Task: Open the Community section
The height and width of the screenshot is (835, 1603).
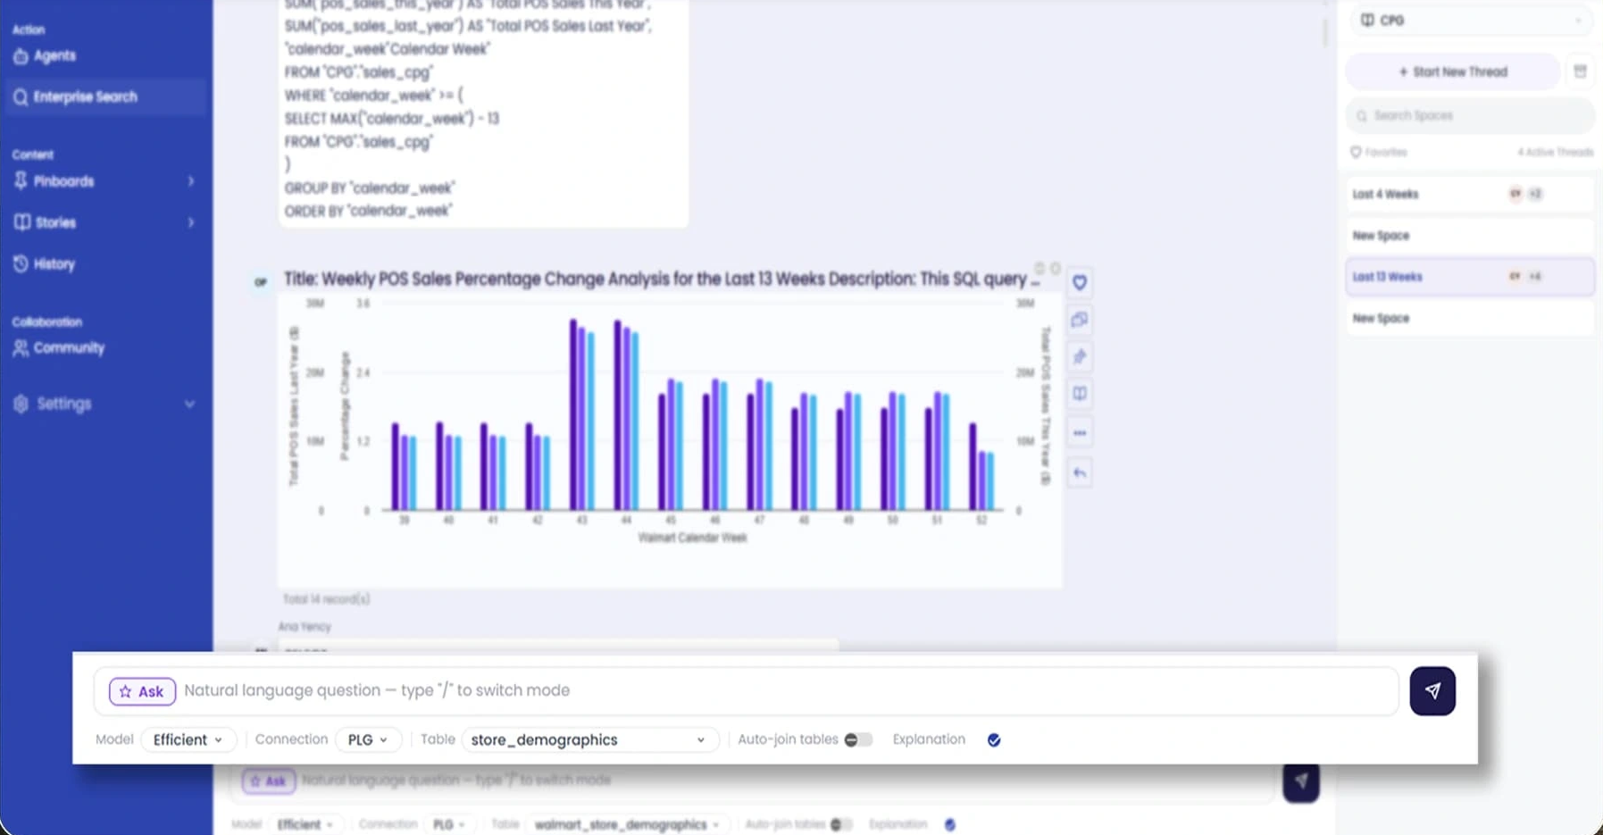Action: coord(59,347)
